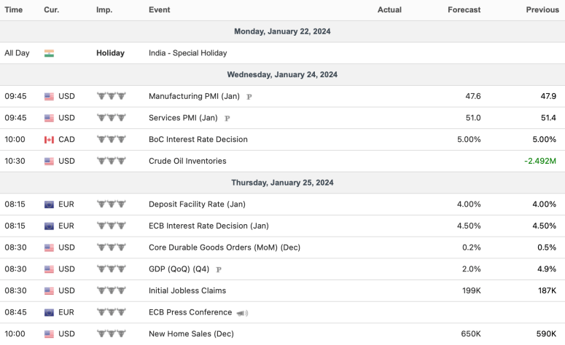Viewport: 565px width, 345px height.
Task: Open ECB Interest Rate Decision (Jan) event
Action: coord(209,226)
